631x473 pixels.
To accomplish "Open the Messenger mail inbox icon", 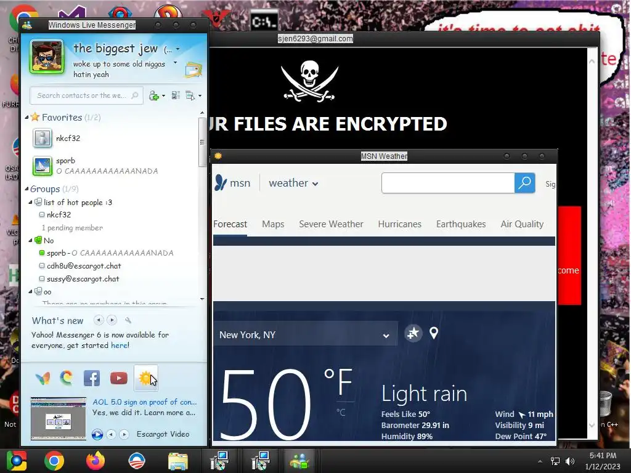I will point(193,70).
